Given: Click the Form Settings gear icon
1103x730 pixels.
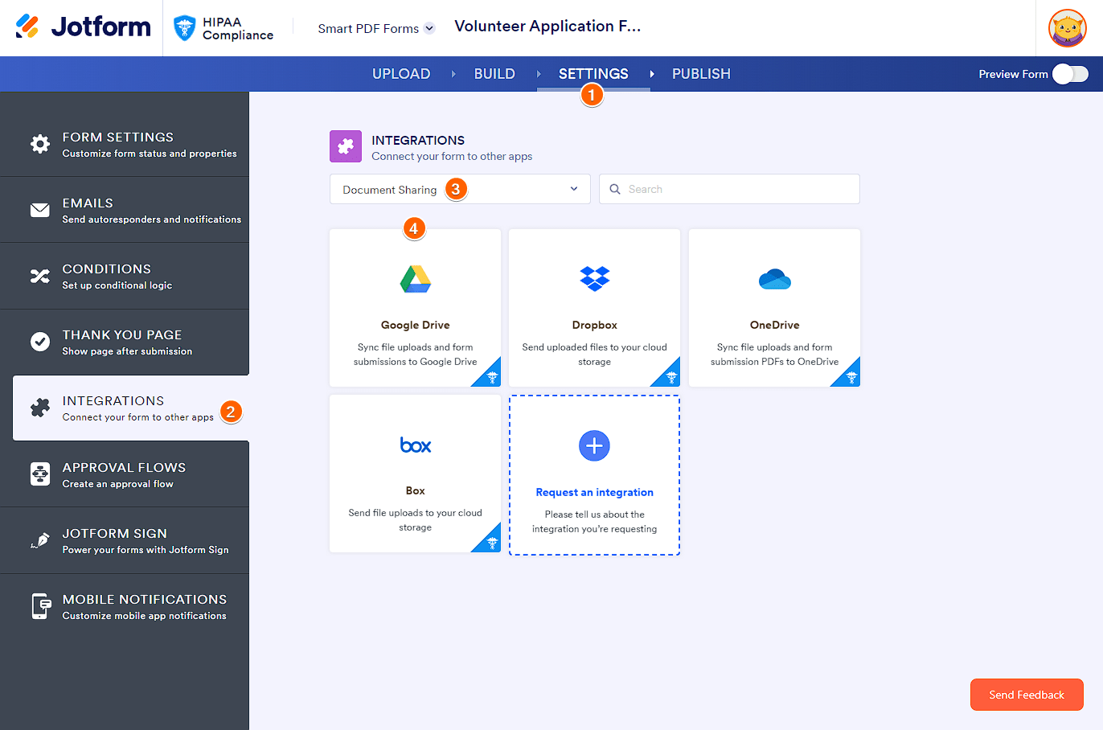Looking at the screenshot, I should 40,144.
